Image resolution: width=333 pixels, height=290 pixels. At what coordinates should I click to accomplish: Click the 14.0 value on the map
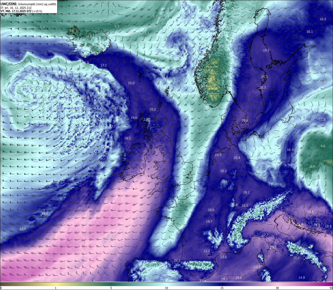tap(18, 56)
